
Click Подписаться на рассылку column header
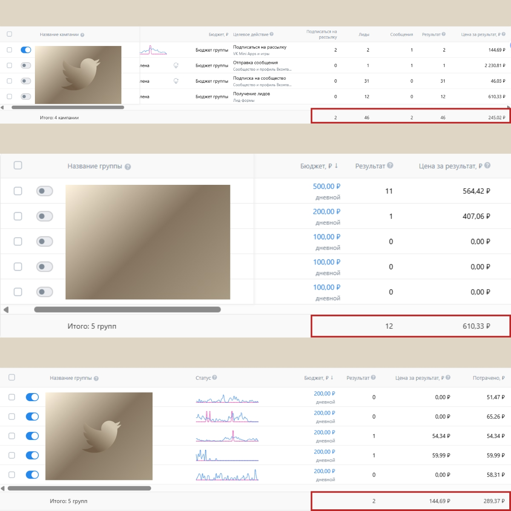pos(322,34)
